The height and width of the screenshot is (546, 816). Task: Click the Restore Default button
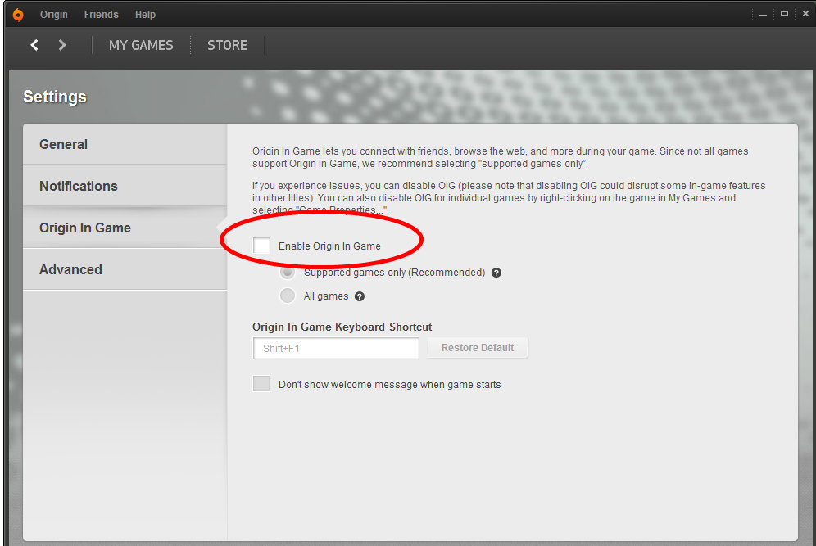(478, 347)
